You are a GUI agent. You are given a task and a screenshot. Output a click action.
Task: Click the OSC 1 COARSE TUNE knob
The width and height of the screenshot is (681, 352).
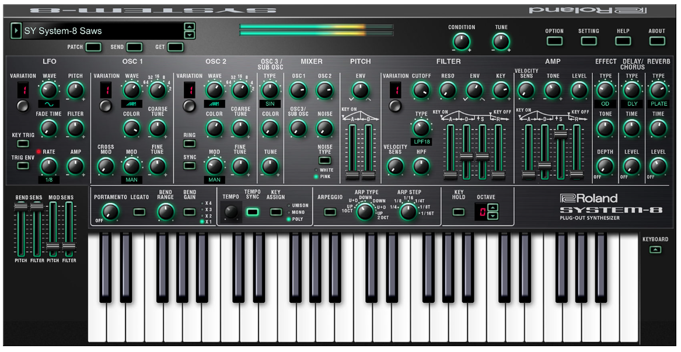coord(158,128)
